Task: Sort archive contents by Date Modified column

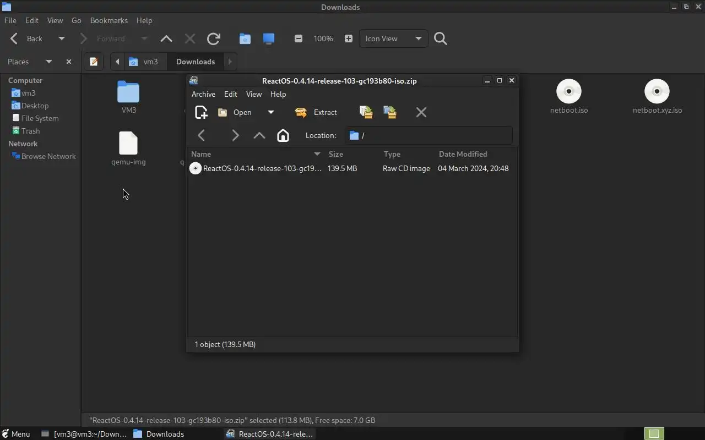Action: [x=476, y=154]
